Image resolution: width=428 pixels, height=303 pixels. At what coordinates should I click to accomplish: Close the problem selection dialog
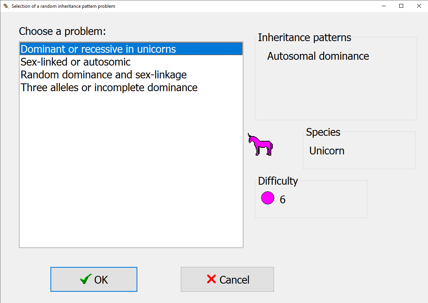[x=419, y=6]
